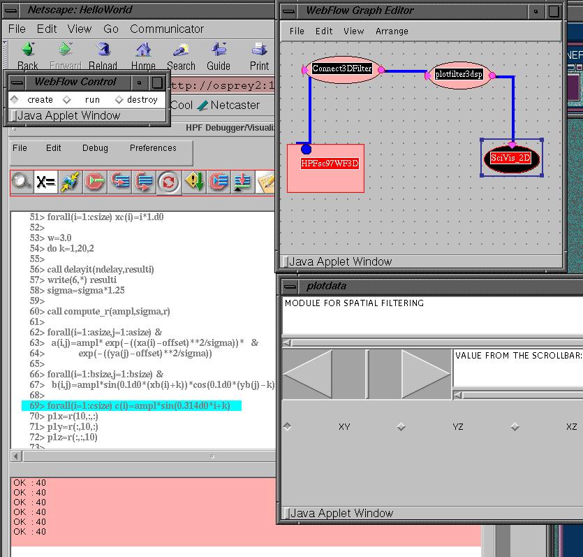Viewport: 583px width, 557px height.
Task: Click the Netscape URL location field
Action: click(222, 85)
